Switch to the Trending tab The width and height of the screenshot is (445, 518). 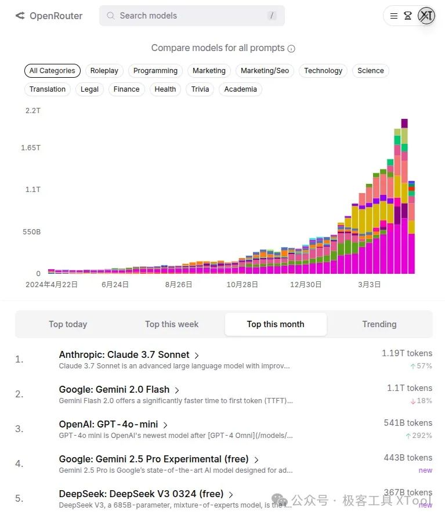point(379,324)
